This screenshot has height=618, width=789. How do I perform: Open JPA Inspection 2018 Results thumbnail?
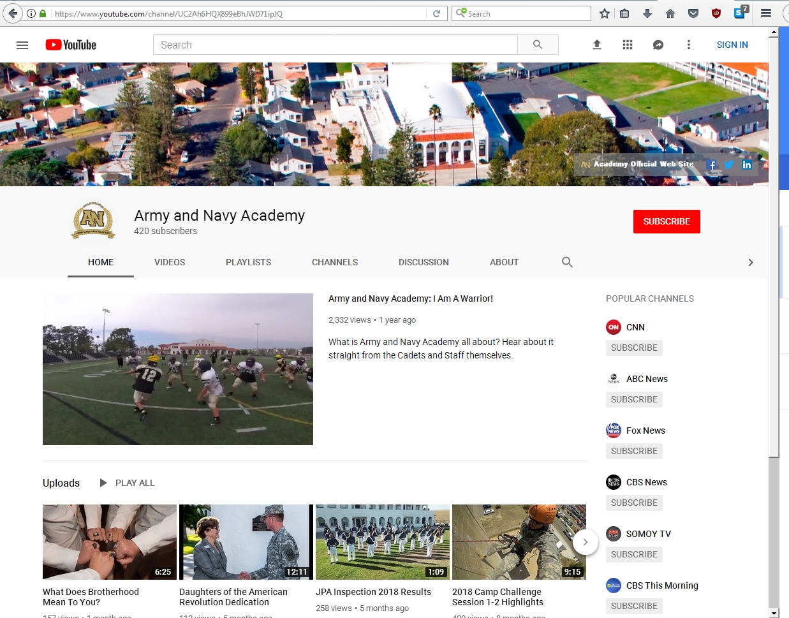pos(383,542)
